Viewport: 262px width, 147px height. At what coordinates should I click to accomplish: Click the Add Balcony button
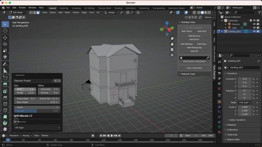[194, 36]
